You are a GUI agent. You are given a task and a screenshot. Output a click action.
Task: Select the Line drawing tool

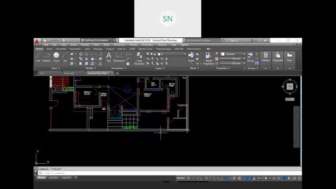click(38, 57)
